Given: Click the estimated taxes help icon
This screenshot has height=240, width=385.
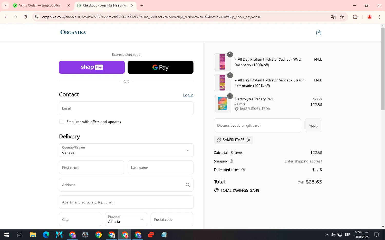Looking at the screenshot, I should point(243,170).
